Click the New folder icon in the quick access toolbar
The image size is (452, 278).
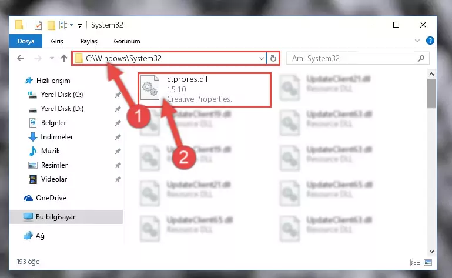pos(51,25)
